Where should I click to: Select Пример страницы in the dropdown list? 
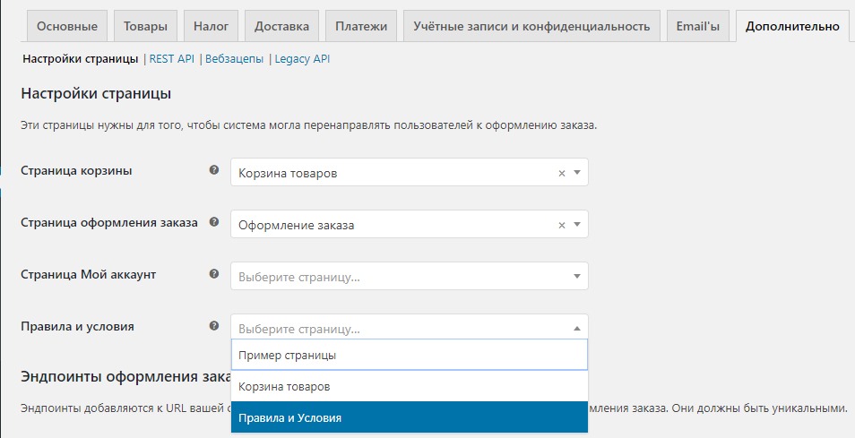pos(410,356)
